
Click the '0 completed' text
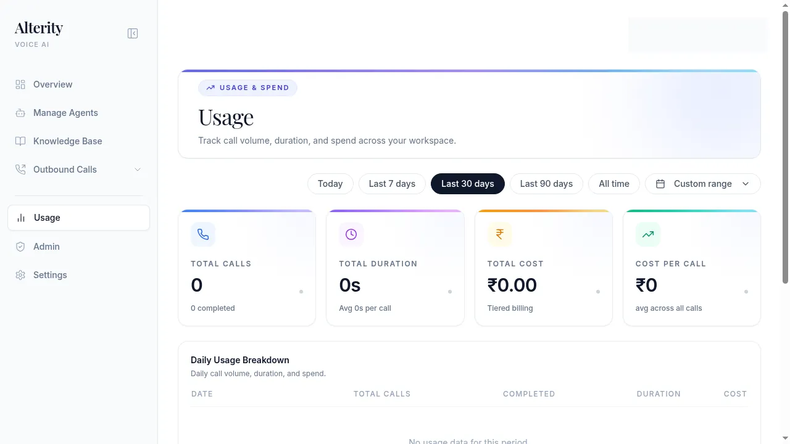[x=213, y=308]
